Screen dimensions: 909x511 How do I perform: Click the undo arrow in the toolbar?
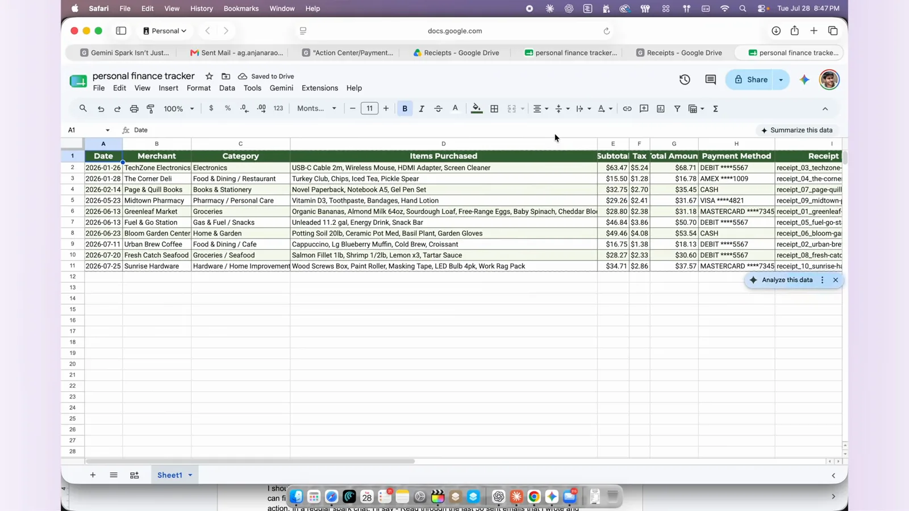pos(101,108)
